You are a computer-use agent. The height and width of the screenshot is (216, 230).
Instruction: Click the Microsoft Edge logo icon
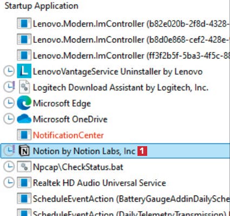[x=24, y=103]
